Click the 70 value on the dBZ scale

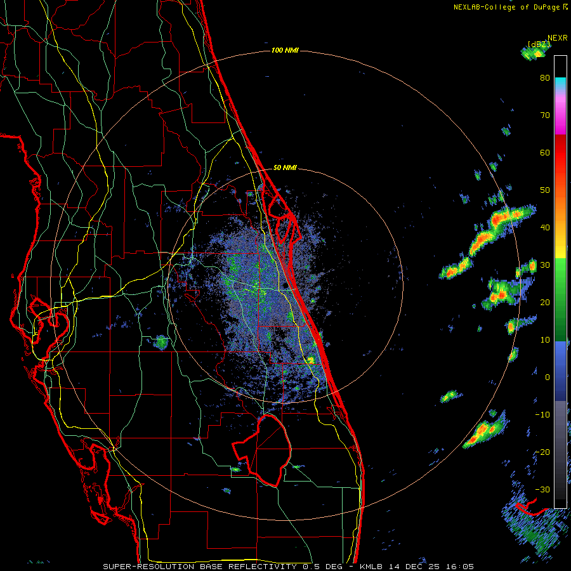[545, 115]
